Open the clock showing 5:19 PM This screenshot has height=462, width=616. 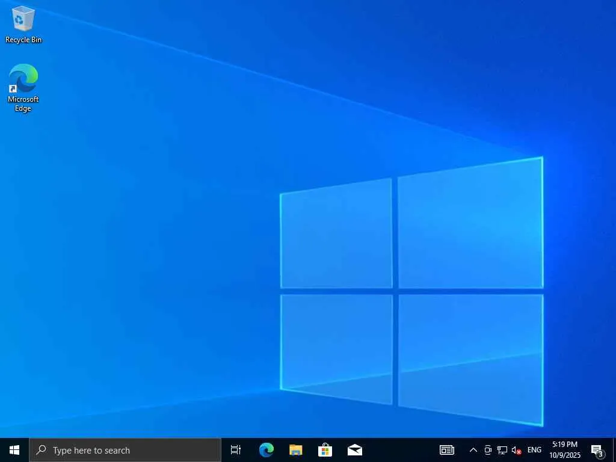[565, 450]
